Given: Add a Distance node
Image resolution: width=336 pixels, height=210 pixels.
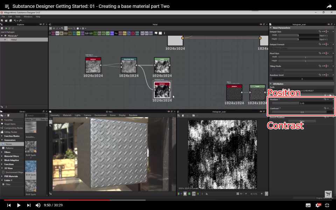Looking at the screenshot, I should (x=78, y=33).
